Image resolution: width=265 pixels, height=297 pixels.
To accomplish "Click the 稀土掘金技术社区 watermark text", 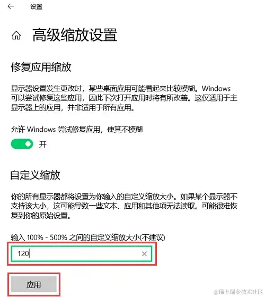I will pos(238,292).
